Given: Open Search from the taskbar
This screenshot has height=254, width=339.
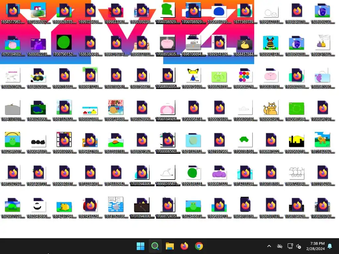Looking at the screenshot, I should point(155,246).
